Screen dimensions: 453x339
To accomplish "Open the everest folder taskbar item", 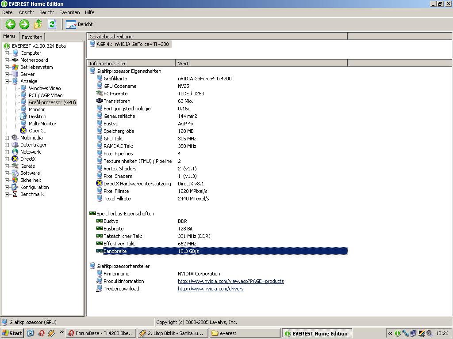I will pos(244,333).
